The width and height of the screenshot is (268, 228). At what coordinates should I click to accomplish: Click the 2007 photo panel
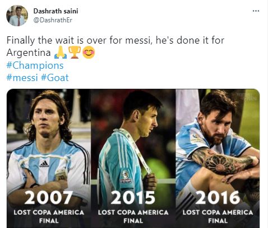[x=49, y=158]
